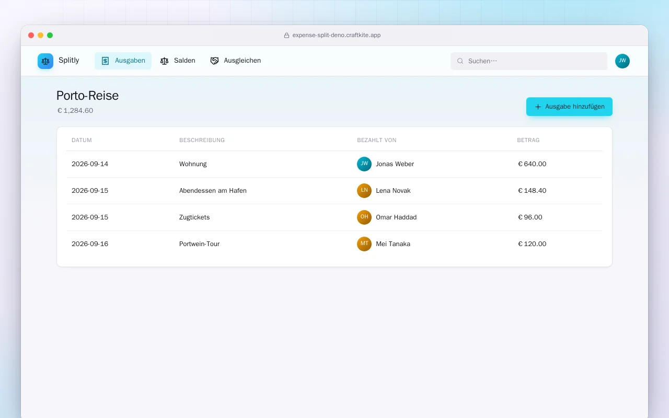Switch to the Salden tab
Screen dimensions: 669x418
click(178, 61)
